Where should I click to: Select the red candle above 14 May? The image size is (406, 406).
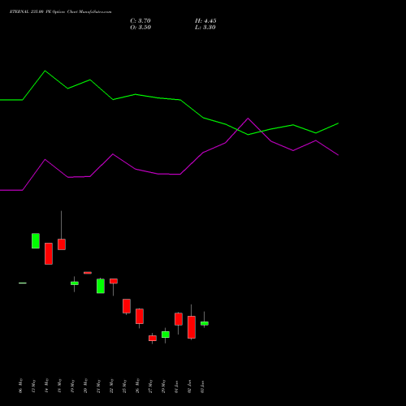coord(49,253)
